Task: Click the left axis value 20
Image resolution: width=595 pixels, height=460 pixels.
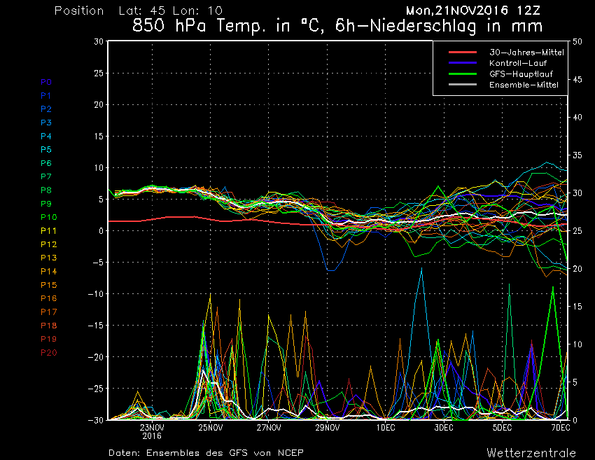Action: [99, 105]
